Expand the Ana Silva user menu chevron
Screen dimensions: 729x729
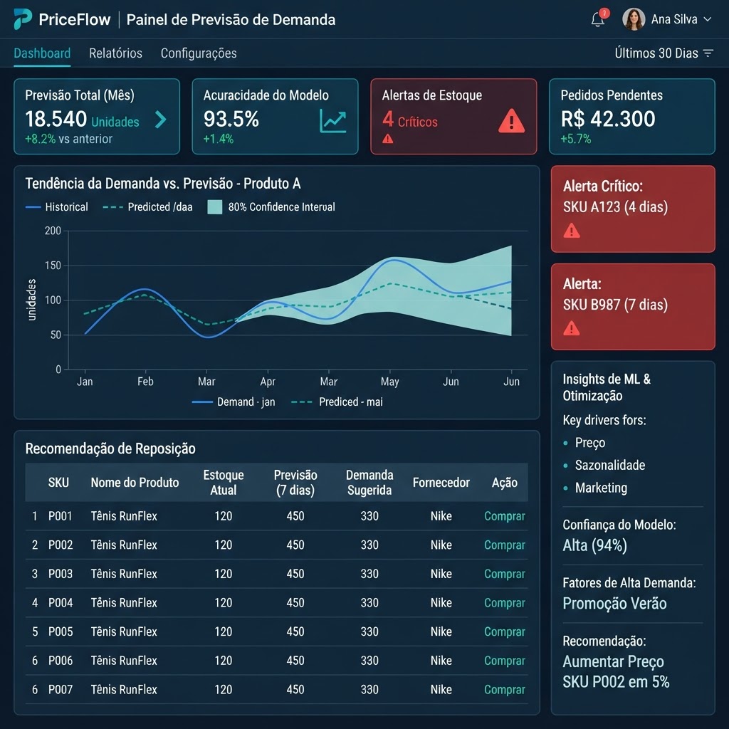707,19
